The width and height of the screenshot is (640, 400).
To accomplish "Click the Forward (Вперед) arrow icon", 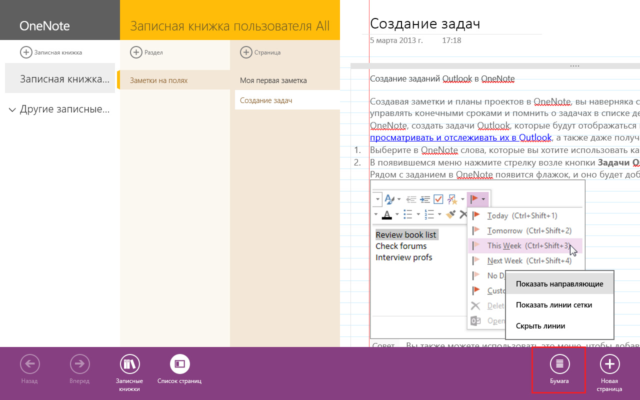I will point(79,364).
